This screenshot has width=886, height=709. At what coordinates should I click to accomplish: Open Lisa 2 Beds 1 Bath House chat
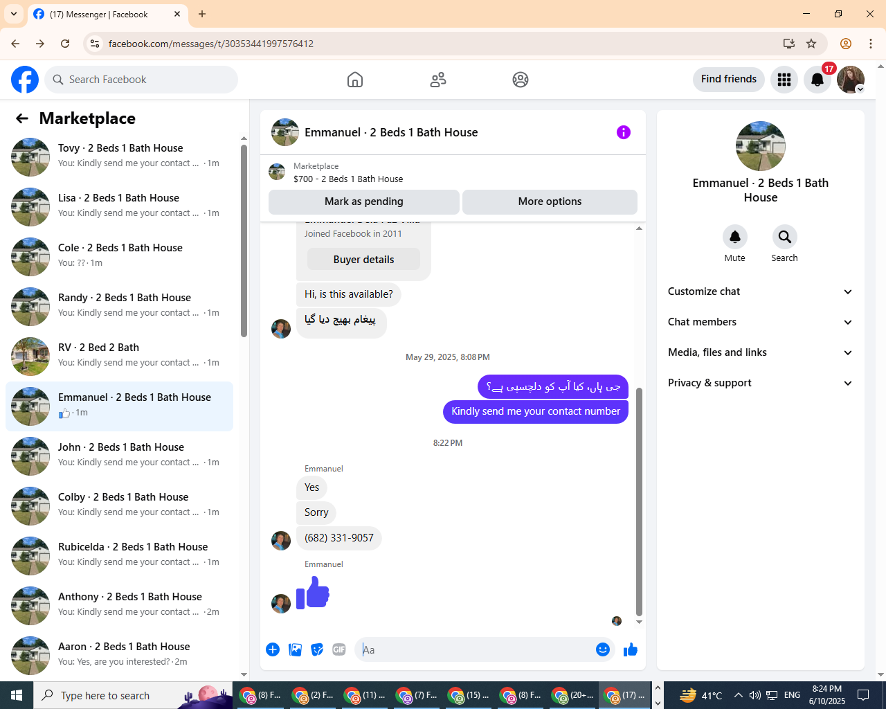120,207
